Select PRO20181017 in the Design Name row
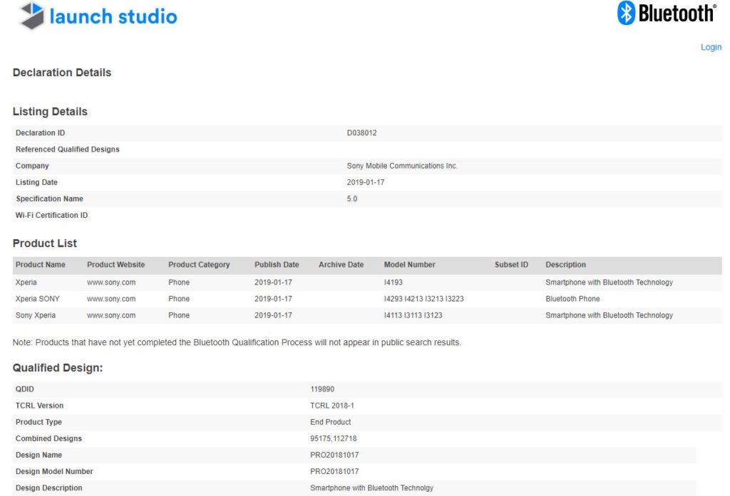This screenshot has width=730, height=496. point(334,455)
